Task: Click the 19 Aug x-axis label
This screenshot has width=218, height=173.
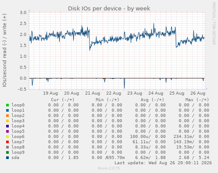Action: pyautogui.click(x=50, y=93)
